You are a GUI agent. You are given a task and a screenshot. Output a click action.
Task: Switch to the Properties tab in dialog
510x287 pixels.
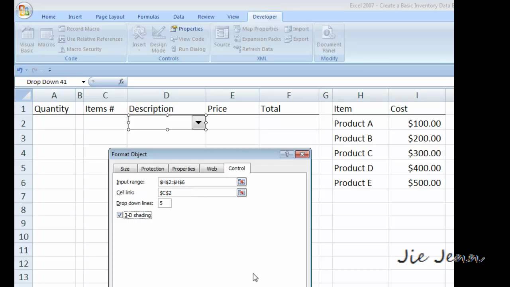click(x=184, y=169)
